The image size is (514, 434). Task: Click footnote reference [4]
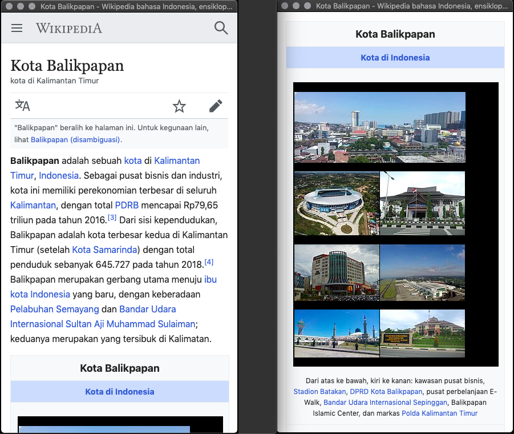209,262
